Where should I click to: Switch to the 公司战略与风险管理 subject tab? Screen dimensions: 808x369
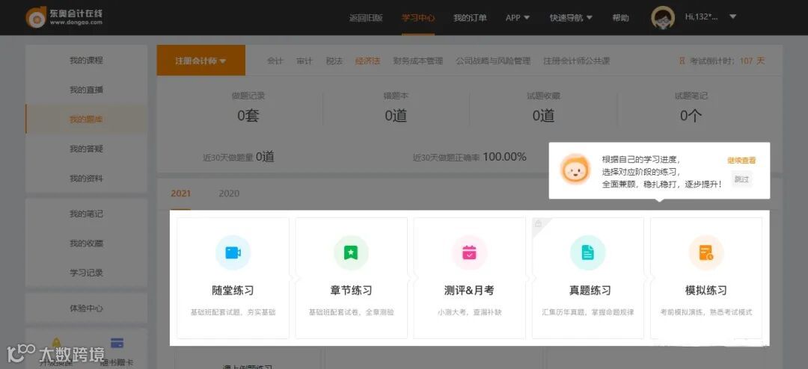(493, 61)
